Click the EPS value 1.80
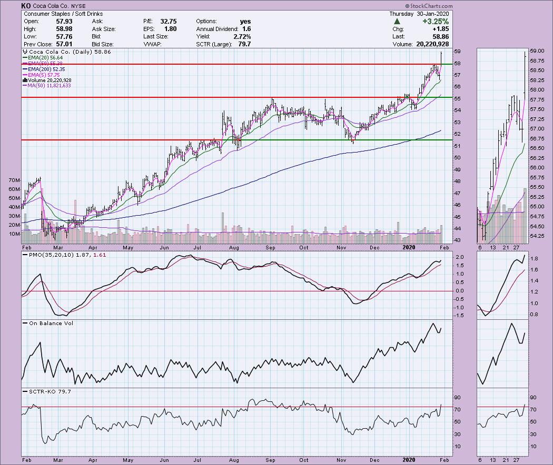The image size is (553, 465). click(171, 29)
